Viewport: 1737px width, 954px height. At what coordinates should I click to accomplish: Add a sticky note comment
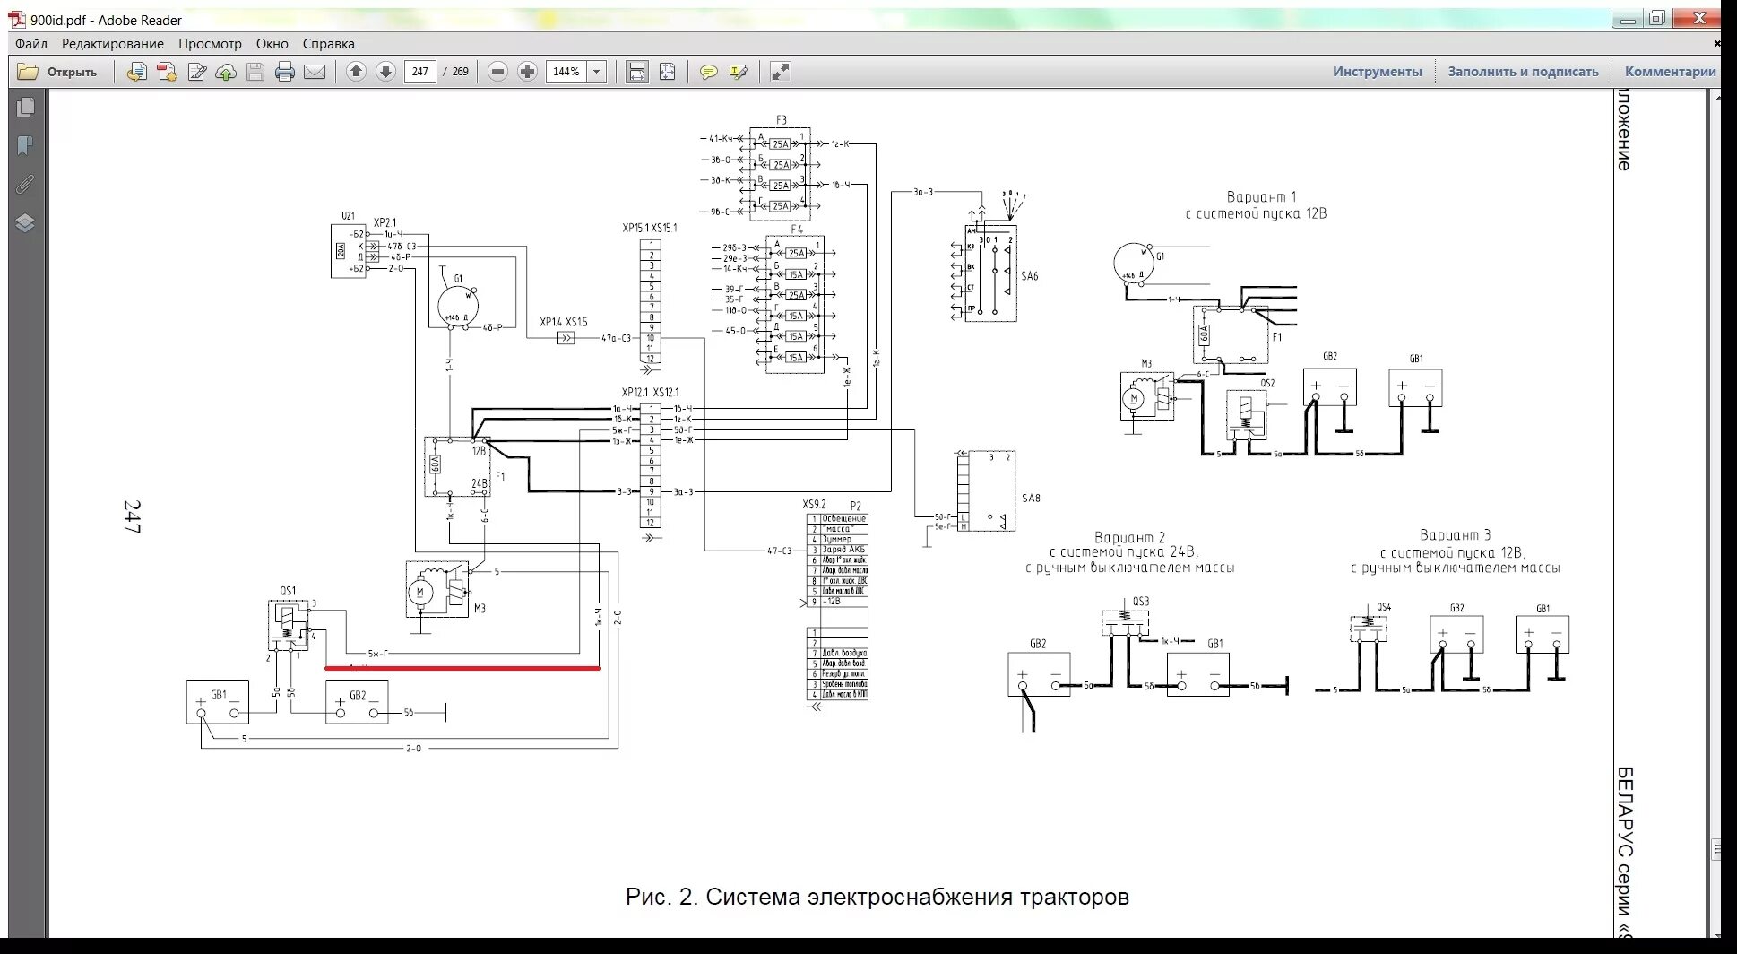[709, 72]
